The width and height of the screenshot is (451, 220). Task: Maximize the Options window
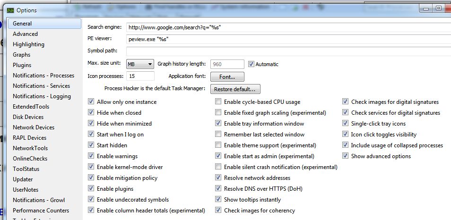[x=439, y=8]
